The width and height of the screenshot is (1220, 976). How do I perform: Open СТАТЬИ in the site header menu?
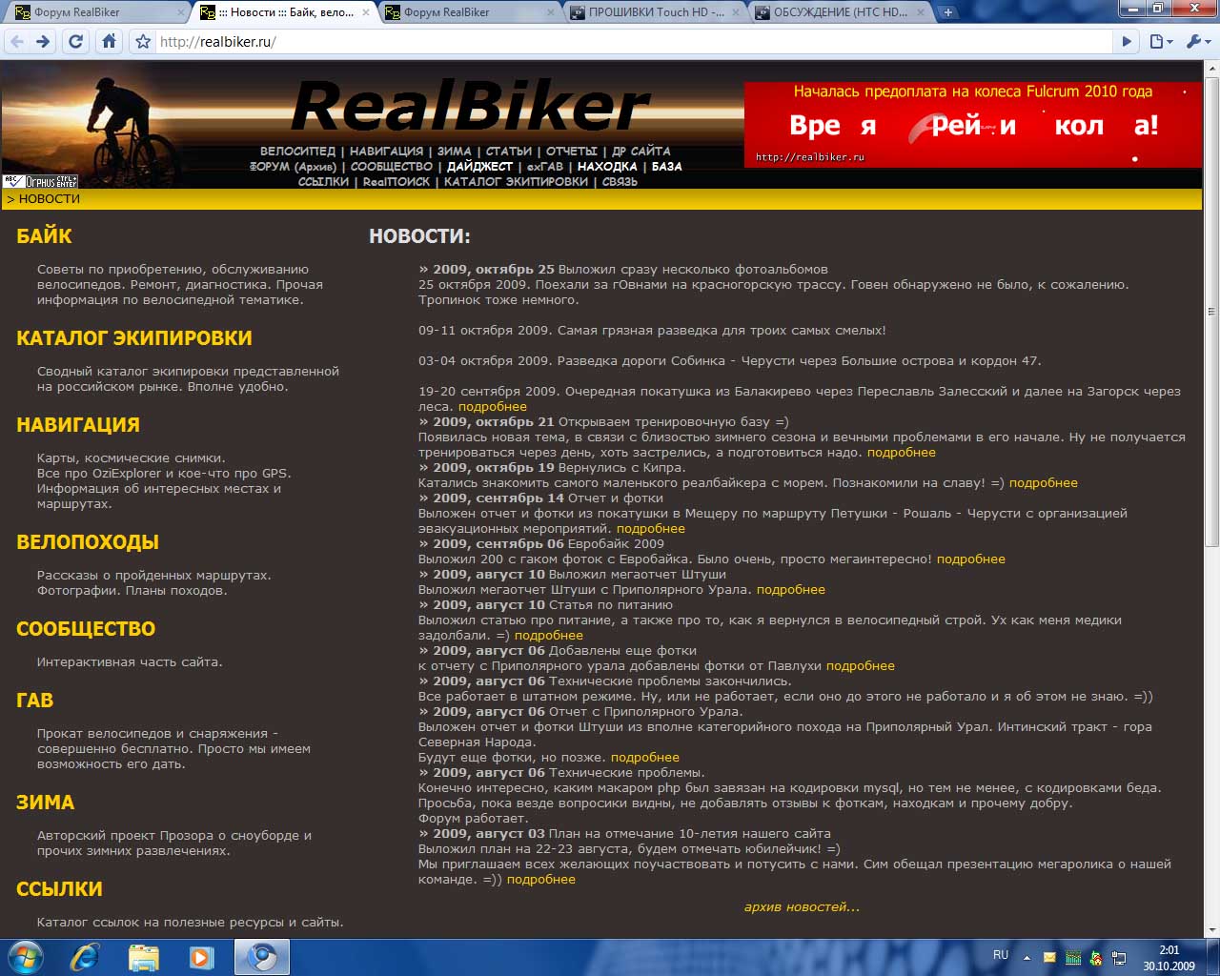509,151
